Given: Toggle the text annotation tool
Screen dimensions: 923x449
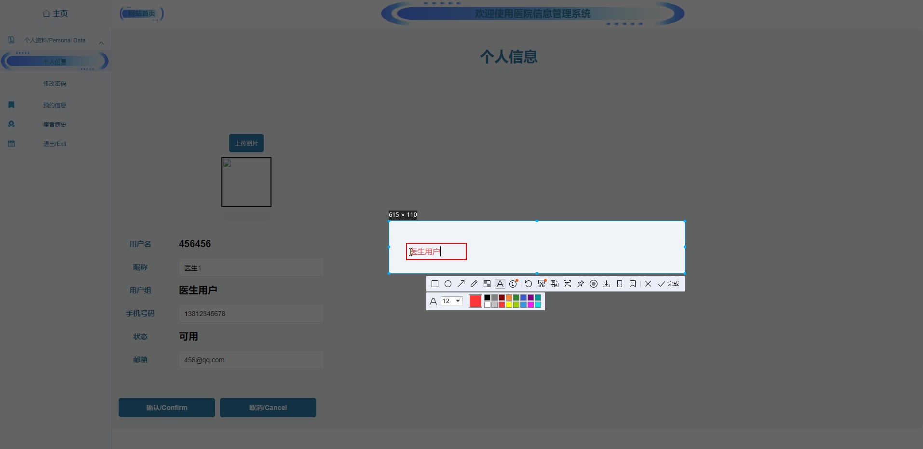Looking at the screenshot, I should 500,284.
